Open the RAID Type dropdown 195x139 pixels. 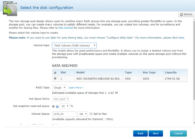coord(59,88)
